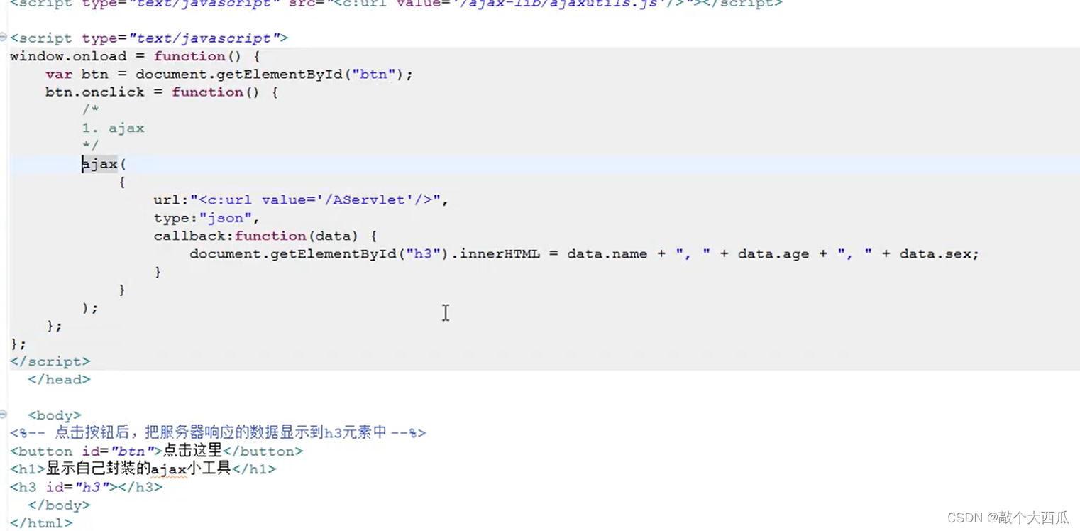Click the JSP comment about h3元素

coord(218,432)
